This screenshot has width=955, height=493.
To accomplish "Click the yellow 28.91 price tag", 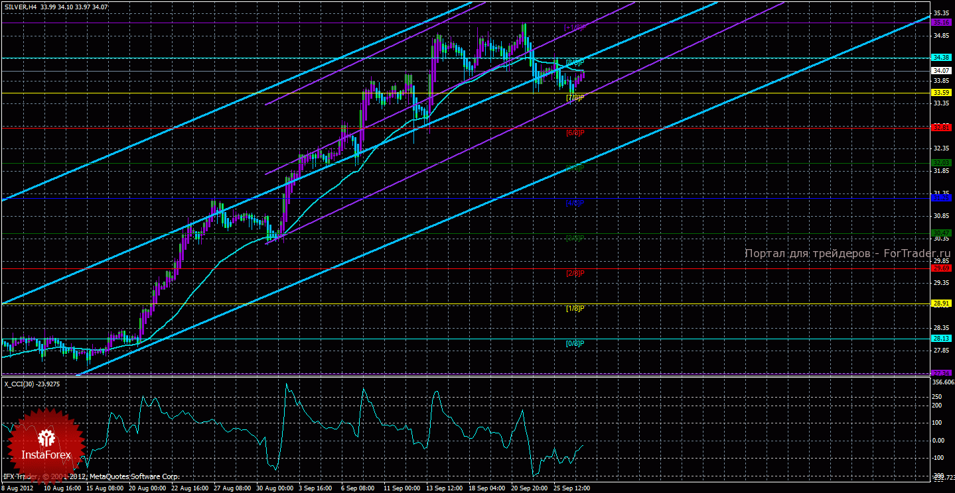I will [941, 303].
